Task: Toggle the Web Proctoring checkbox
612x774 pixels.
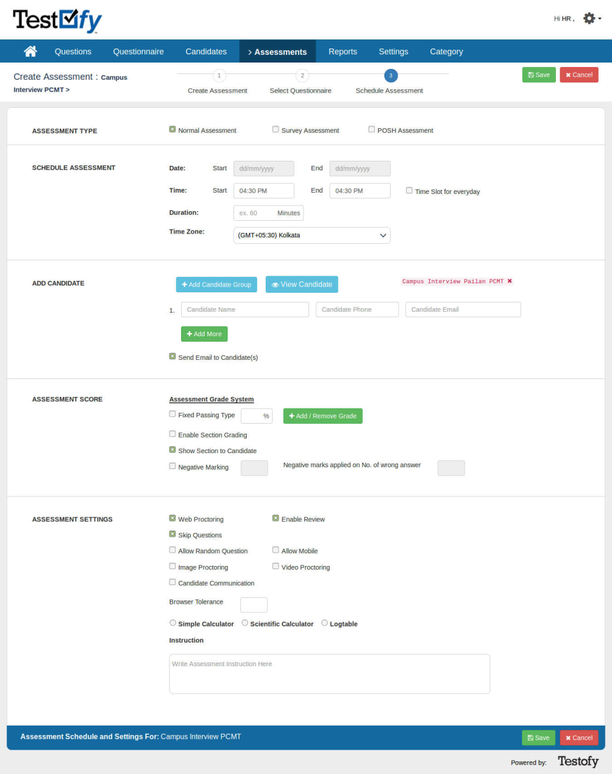Action: click(172, 519)
